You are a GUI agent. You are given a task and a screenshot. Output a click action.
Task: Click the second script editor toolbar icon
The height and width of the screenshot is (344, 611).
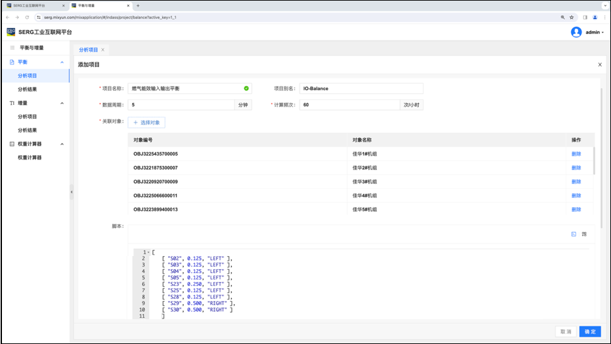(x=584, y=234)
